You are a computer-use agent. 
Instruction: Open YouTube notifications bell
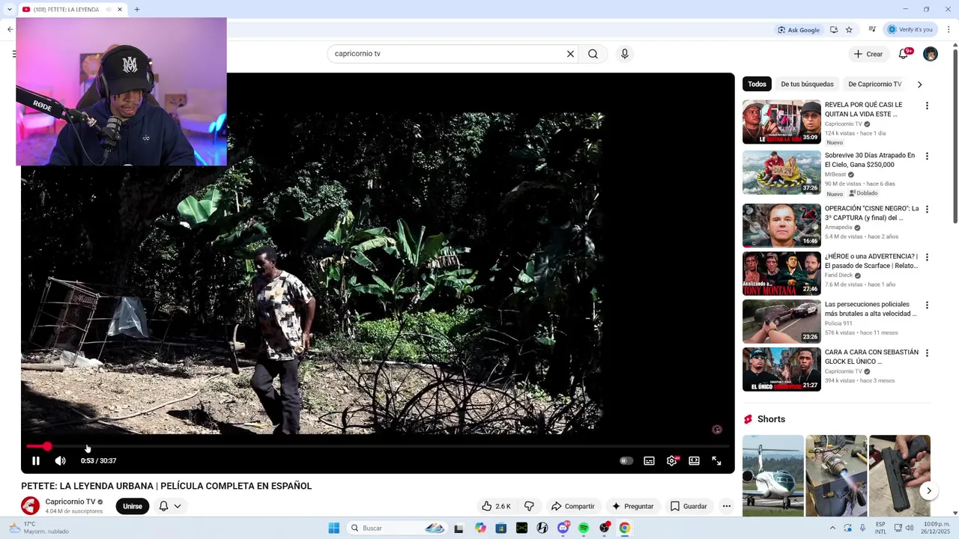pyautogui.click(x=904, y=54)
